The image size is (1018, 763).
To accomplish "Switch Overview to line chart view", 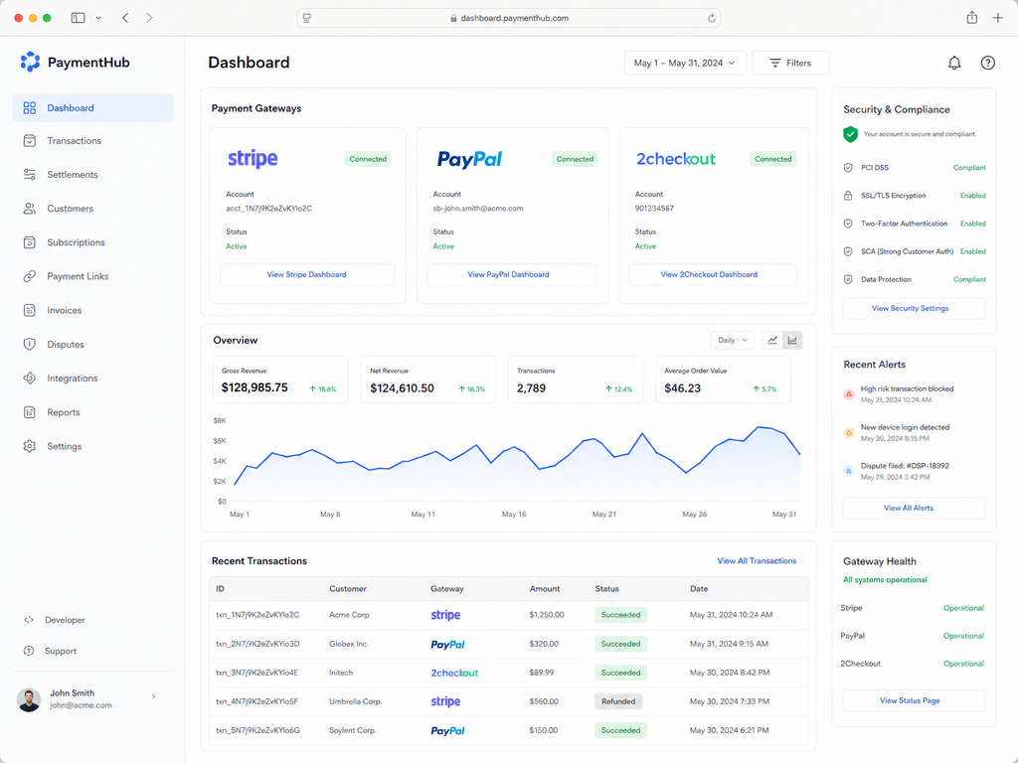I will click(771, 341).
